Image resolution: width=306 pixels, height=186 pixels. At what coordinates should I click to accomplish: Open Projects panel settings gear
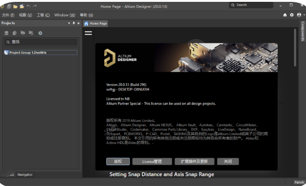[40, 33]
